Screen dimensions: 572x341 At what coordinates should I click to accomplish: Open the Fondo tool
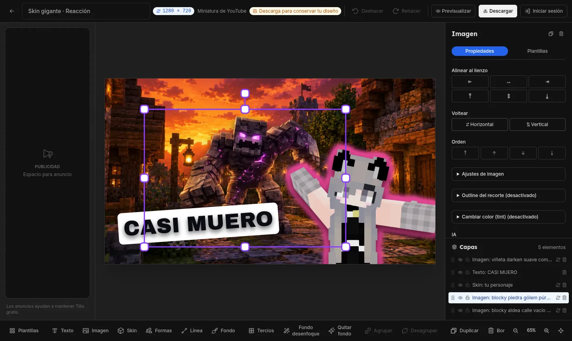click(x=223, y=331)
